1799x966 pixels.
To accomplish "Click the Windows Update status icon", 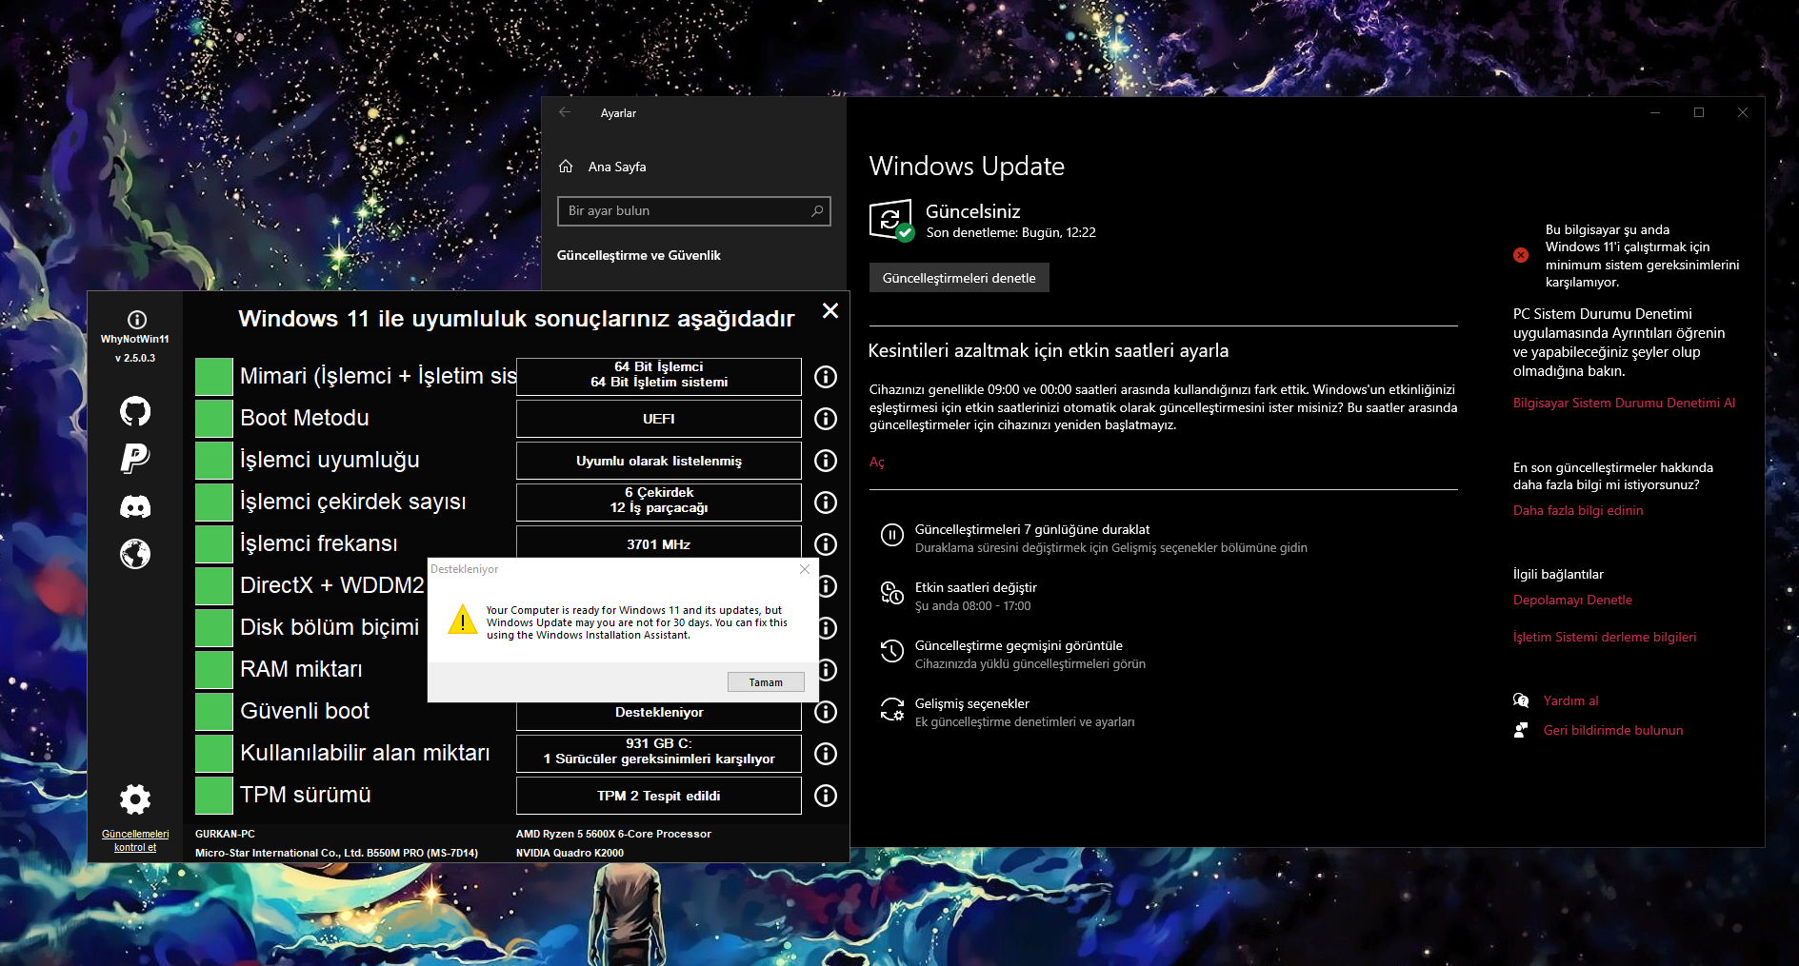I will point(891,220).
